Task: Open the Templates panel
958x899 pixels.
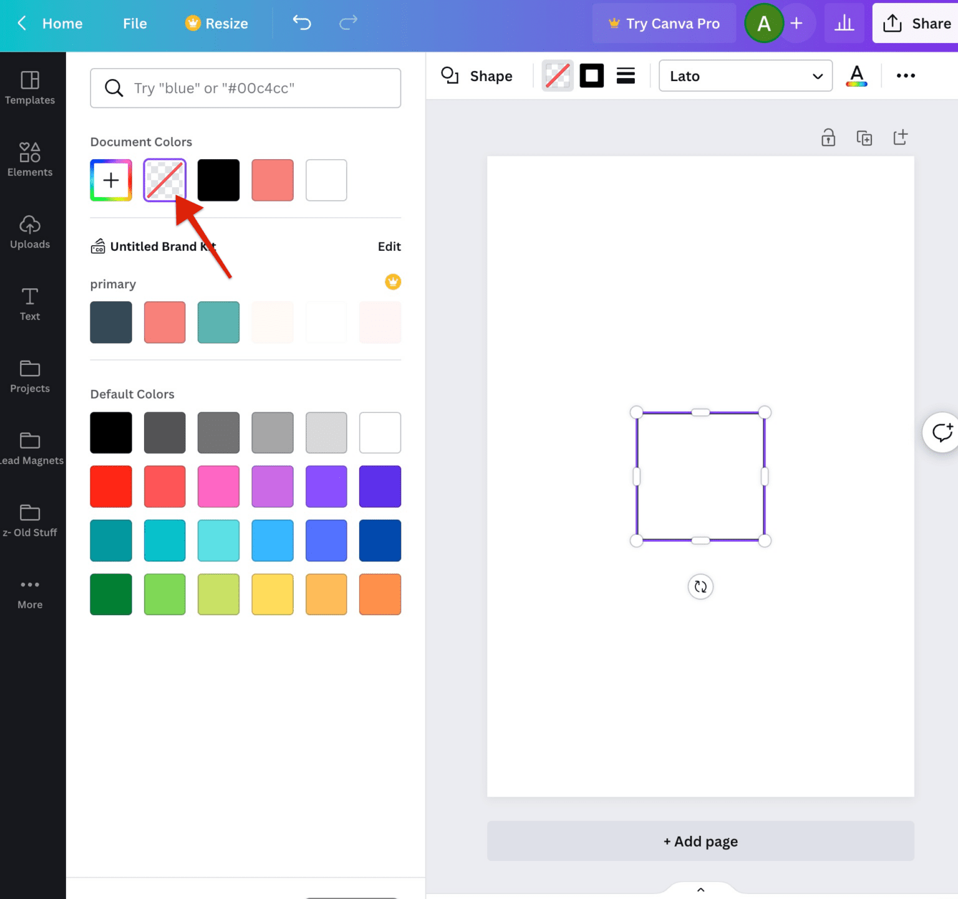Action: point(29,87)
